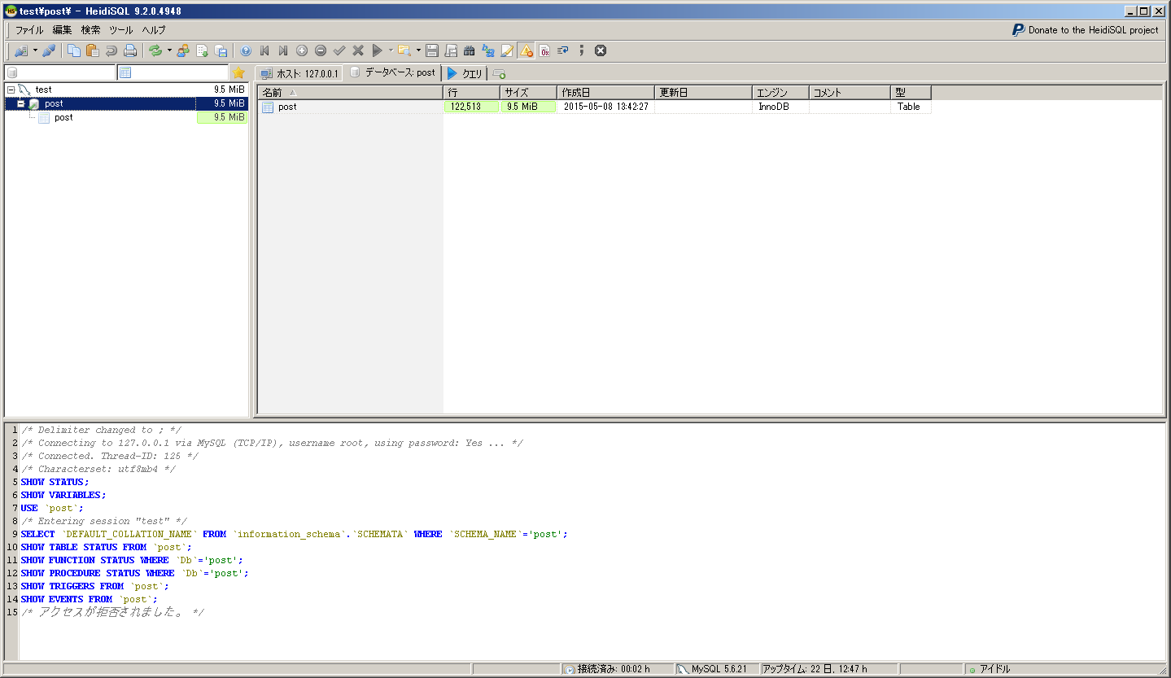The image size is (1171, 678).
Task: Switch to the クエリ tab
Action: (x=465, y=73)
